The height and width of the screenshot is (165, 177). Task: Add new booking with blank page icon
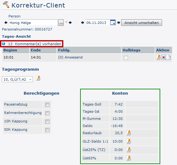tap(168, 57)
